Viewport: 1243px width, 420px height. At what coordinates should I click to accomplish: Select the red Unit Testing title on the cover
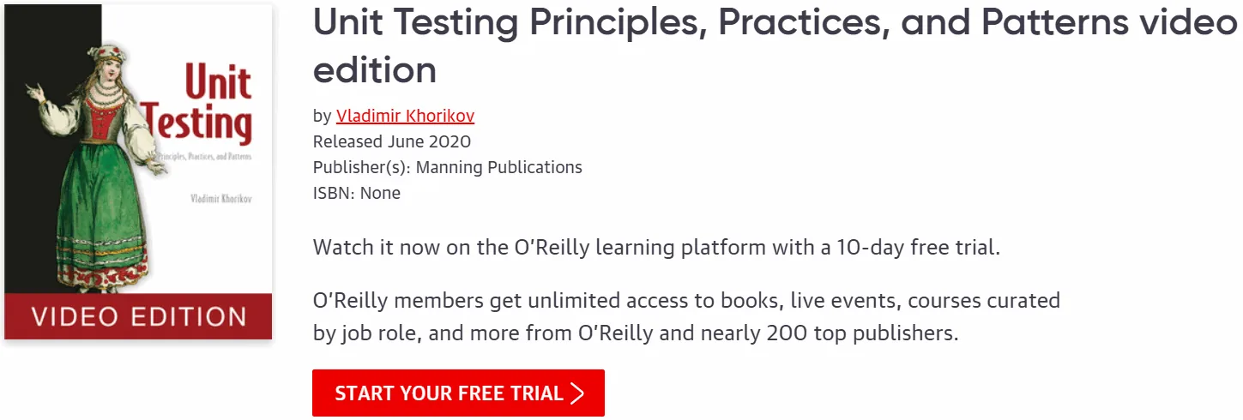pos(198,105)
